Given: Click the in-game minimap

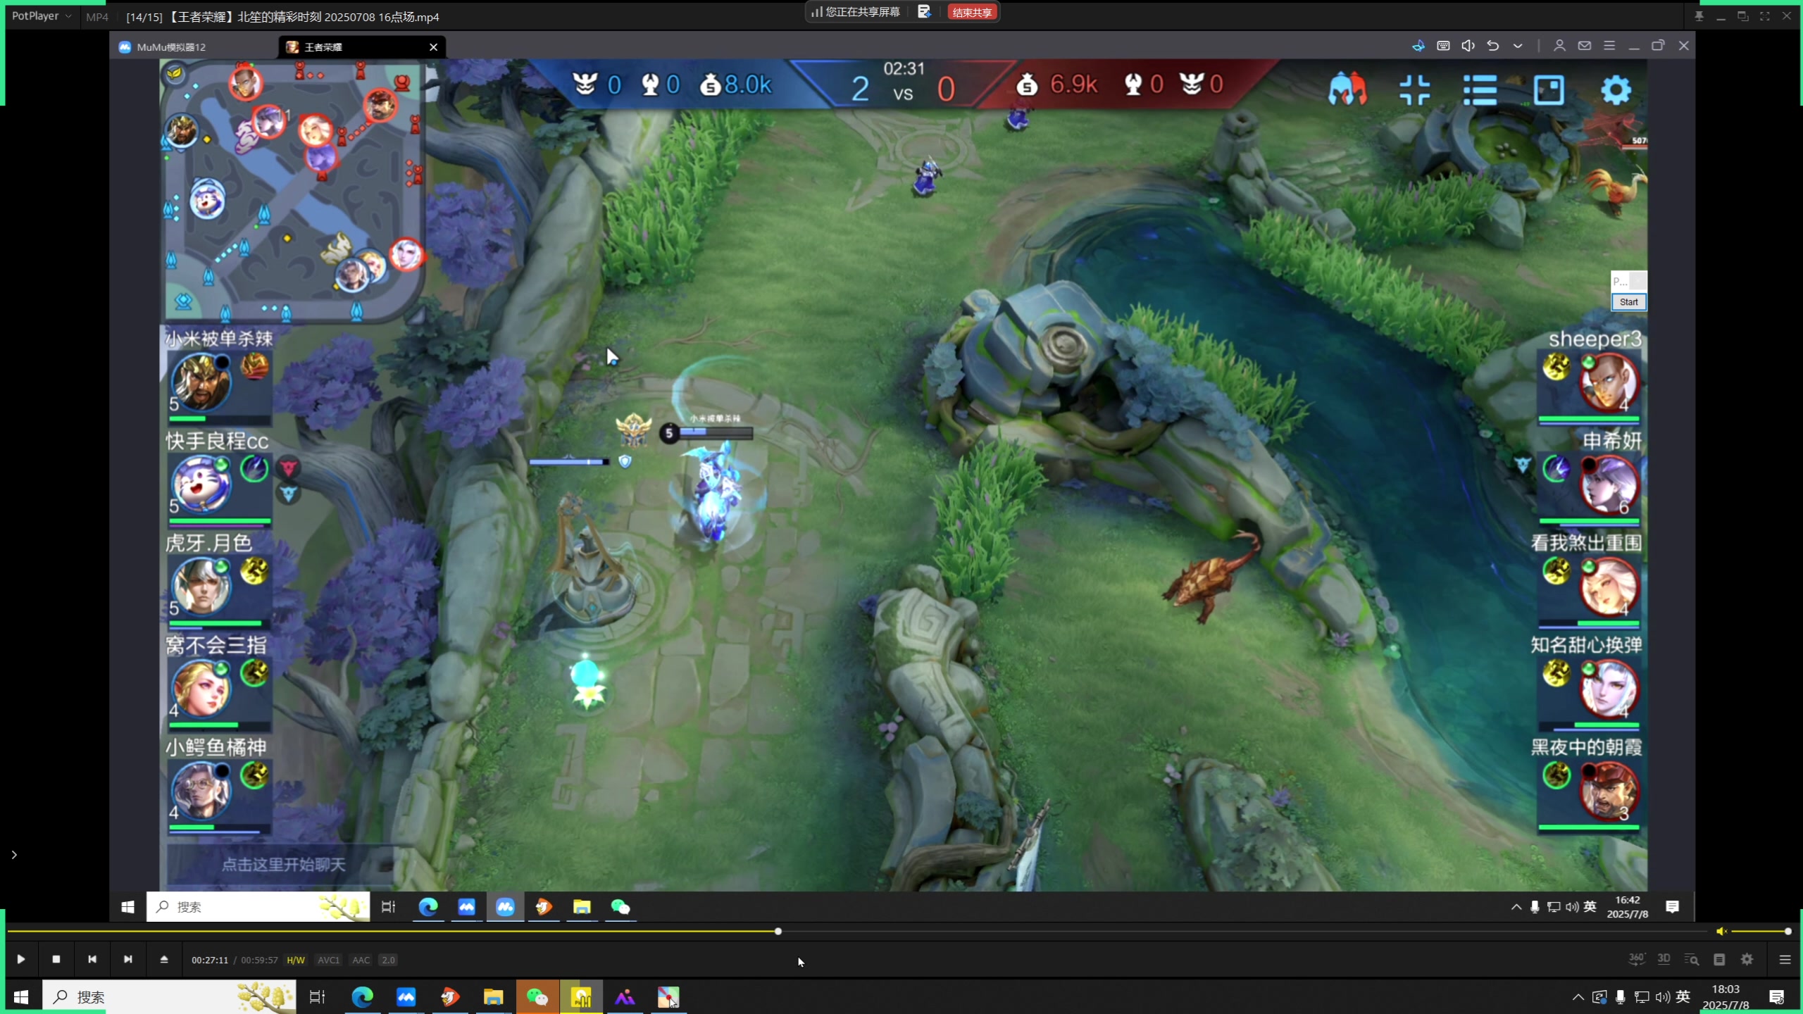Looking at the screenshot, I should [292, 192].
